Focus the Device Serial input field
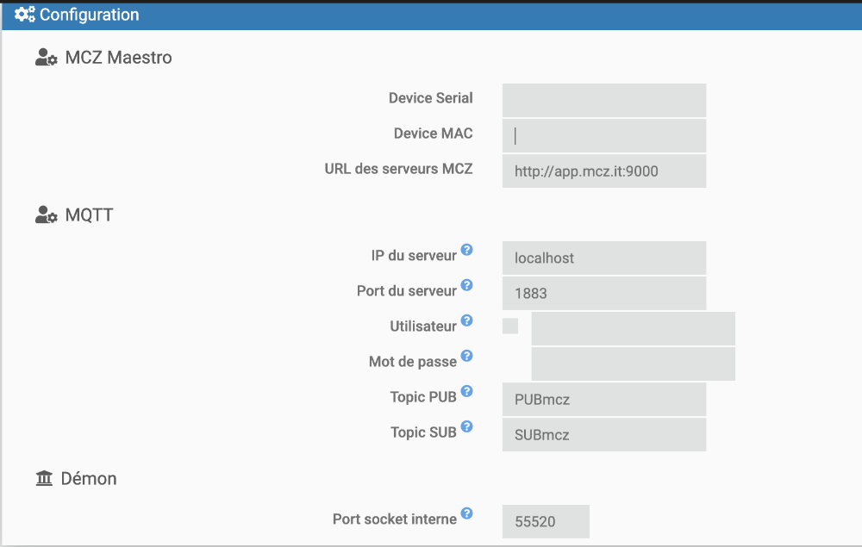862x547 pixels. pos(604,100)
